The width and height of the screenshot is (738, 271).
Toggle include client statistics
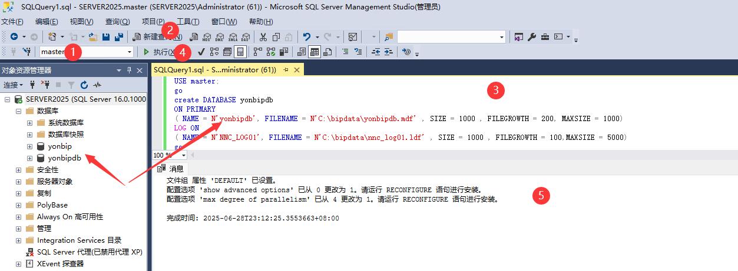click(x=283, y=52)
